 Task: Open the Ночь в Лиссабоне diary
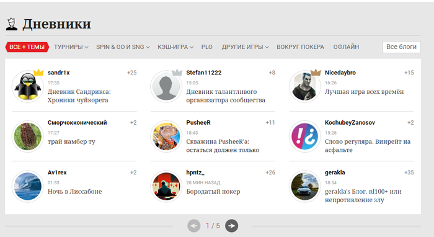coord(75,192)
